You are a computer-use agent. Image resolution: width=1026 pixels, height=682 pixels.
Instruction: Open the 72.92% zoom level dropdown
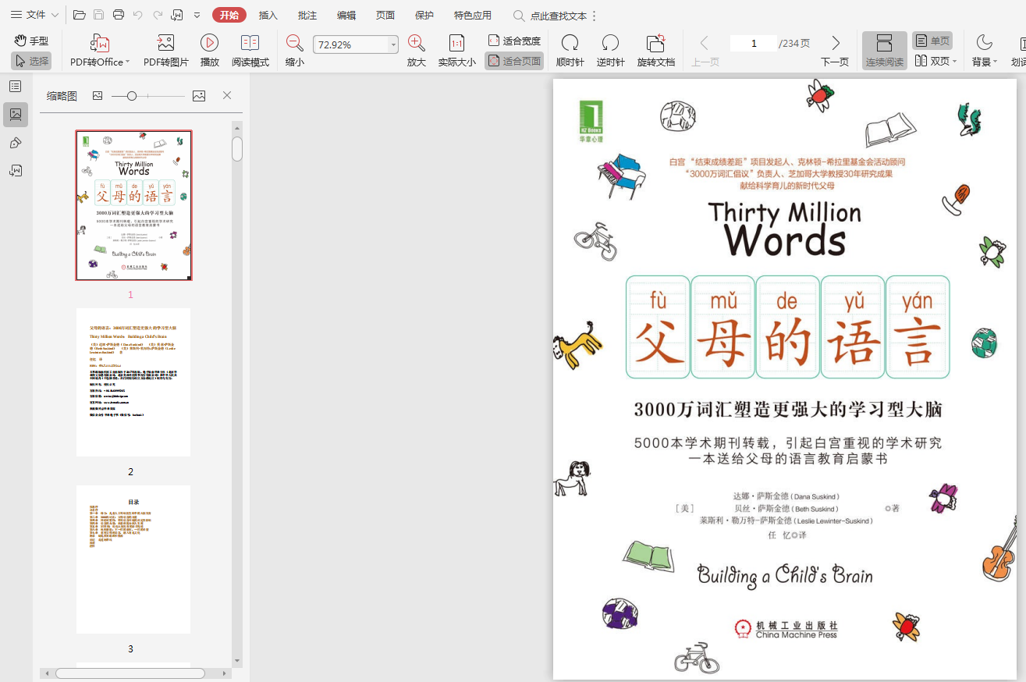393,45
